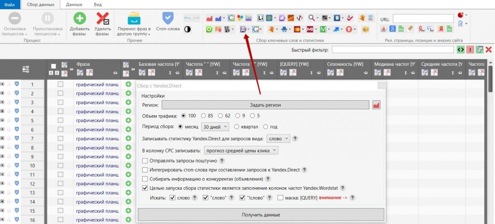495x224 pixels.
Task: Click the Задать регион button
Action: click(265, 105)
